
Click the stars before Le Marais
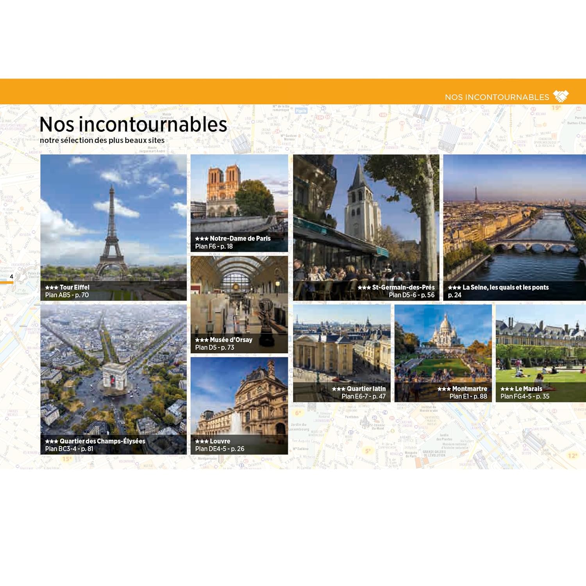coord(507,389)
